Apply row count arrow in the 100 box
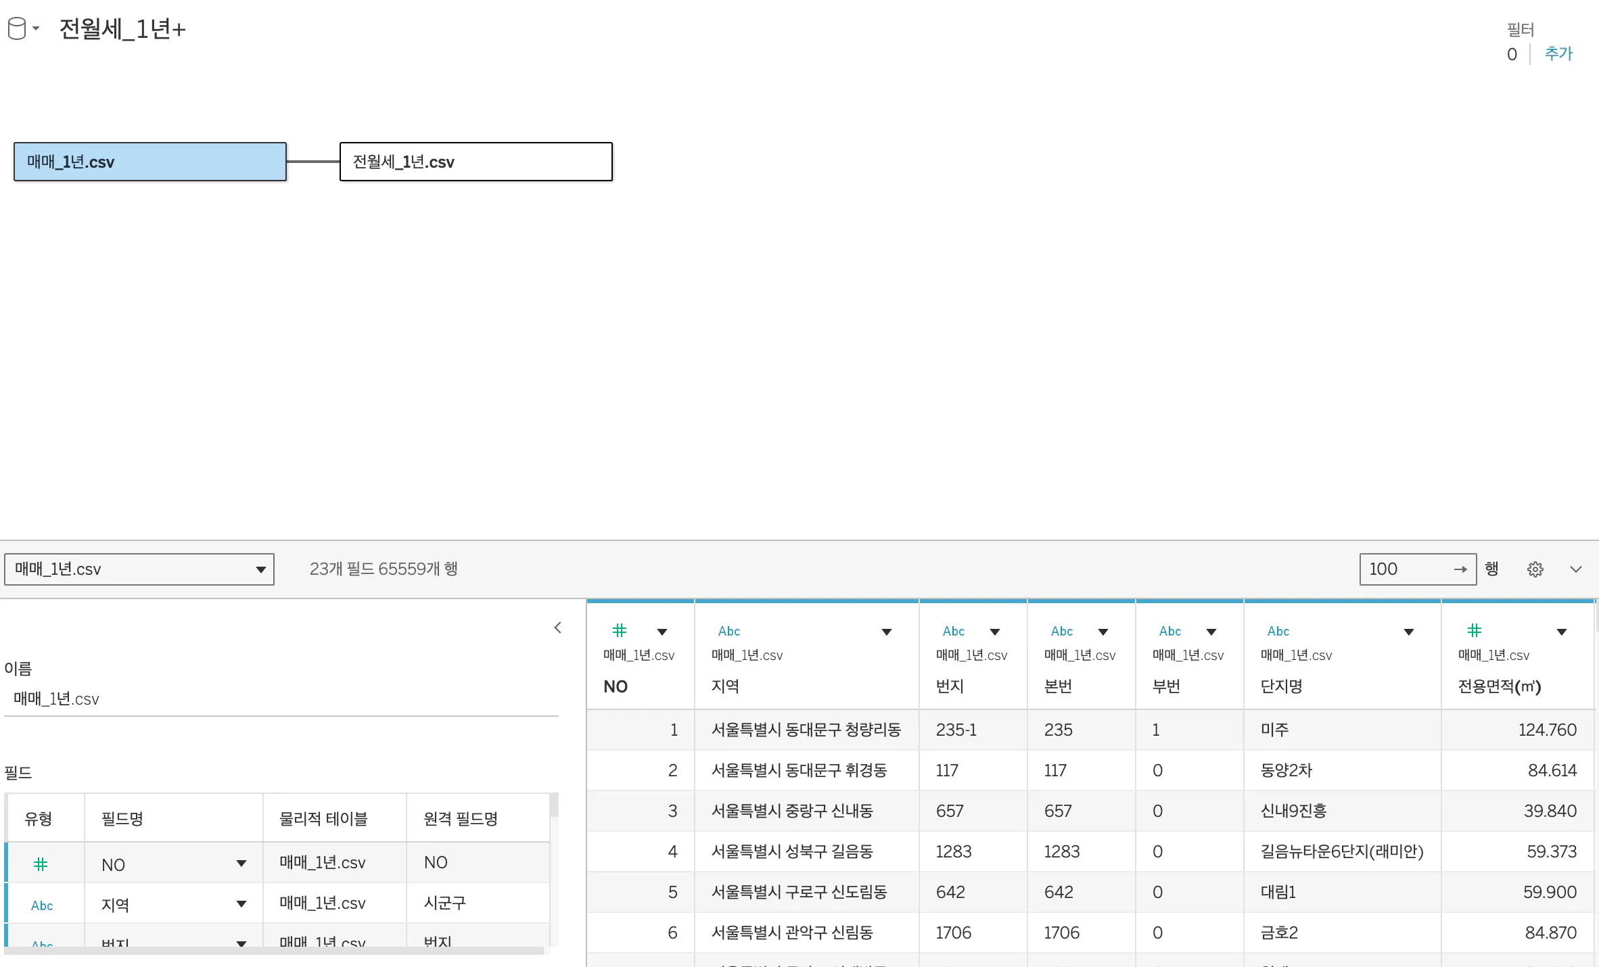The image size is (1599, 967). (1460, 569)
